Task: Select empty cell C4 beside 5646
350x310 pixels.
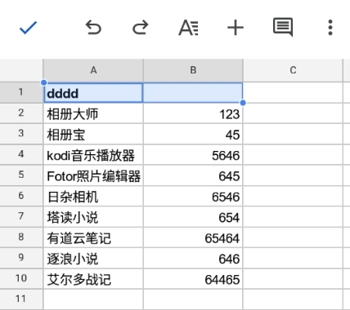Action: pyautogui.click(x=293, y=154)
